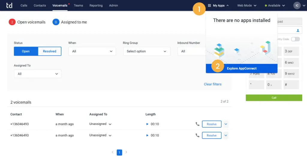Go to next page arrow
Image resolution: width=307 pixels, height=161 pixels.
click(x=126, y=152)
